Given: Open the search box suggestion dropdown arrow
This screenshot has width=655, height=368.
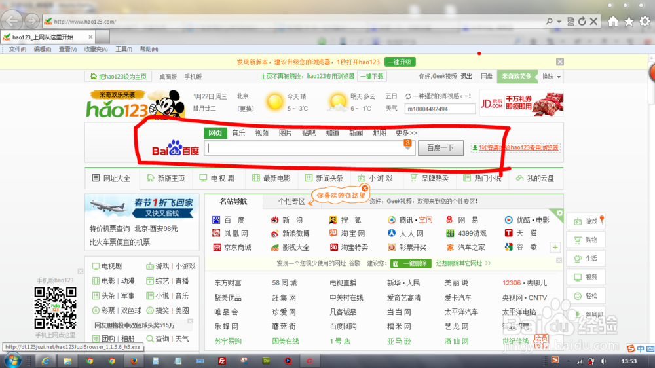Looking at the screenshot, I should coord(407,148).
